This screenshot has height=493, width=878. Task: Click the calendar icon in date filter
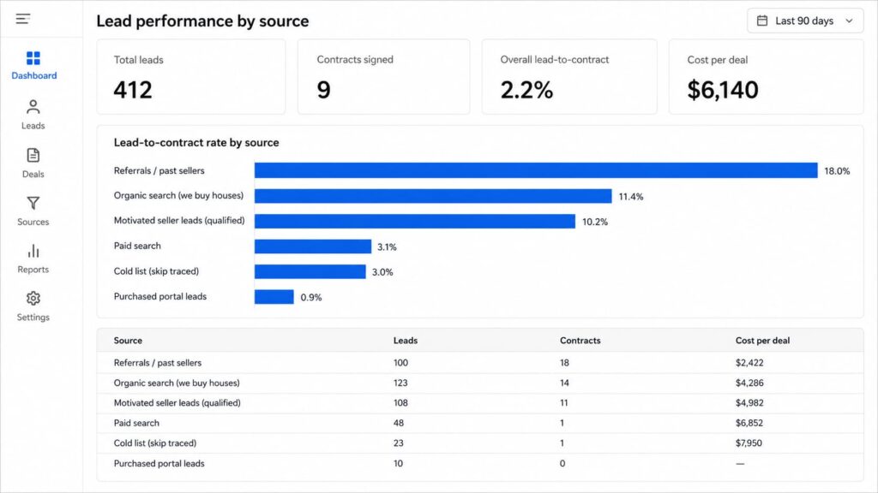(762, 21)
